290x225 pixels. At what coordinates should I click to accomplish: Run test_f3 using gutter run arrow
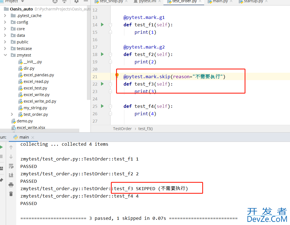tap(102, 84)
